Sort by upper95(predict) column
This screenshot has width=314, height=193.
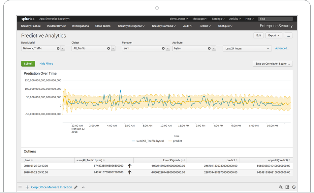pos(279,160)
